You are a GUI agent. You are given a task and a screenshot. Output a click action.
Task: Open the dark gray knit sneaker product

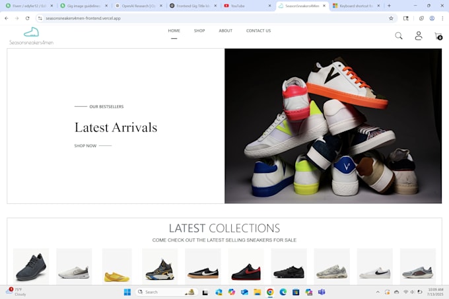pyautogui.click(x=31, y=266)
